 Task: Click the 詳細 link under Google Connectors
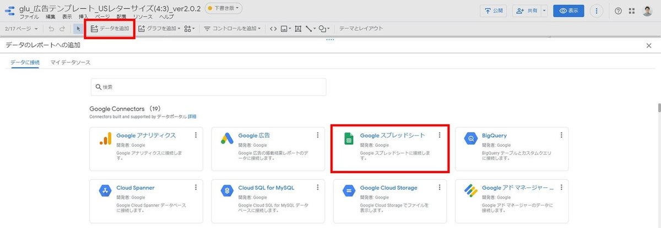(192, 116)
